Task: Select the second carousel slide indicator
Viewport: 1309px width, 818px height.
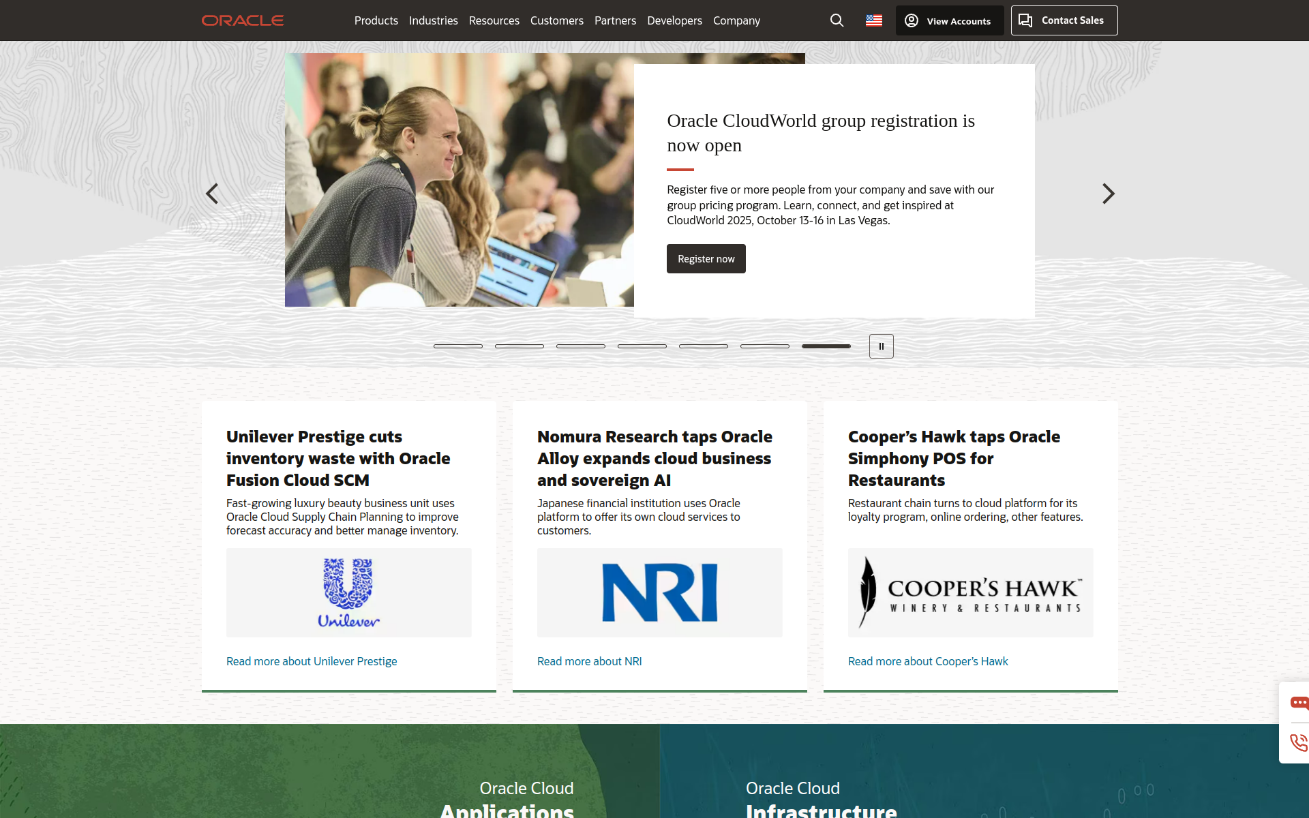Action: coord(520,346)
